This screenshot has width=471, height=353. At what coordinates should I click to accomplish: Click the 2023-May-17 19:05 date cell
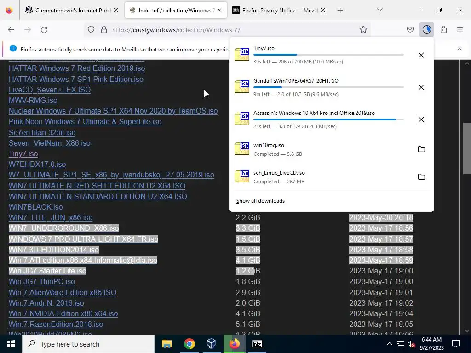pyautogui.click(x=381, y=324)
